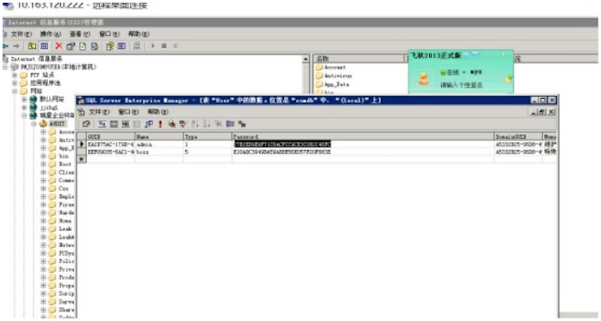601x321 pixels.
Task: Select the row selector for boss record
Action: (82, 151)
